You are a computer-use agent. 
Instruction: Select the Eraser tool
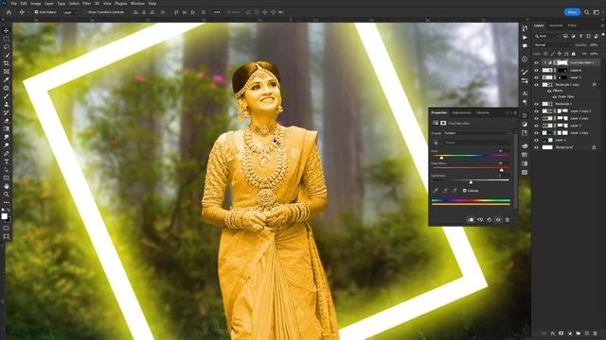coord(7,121)
